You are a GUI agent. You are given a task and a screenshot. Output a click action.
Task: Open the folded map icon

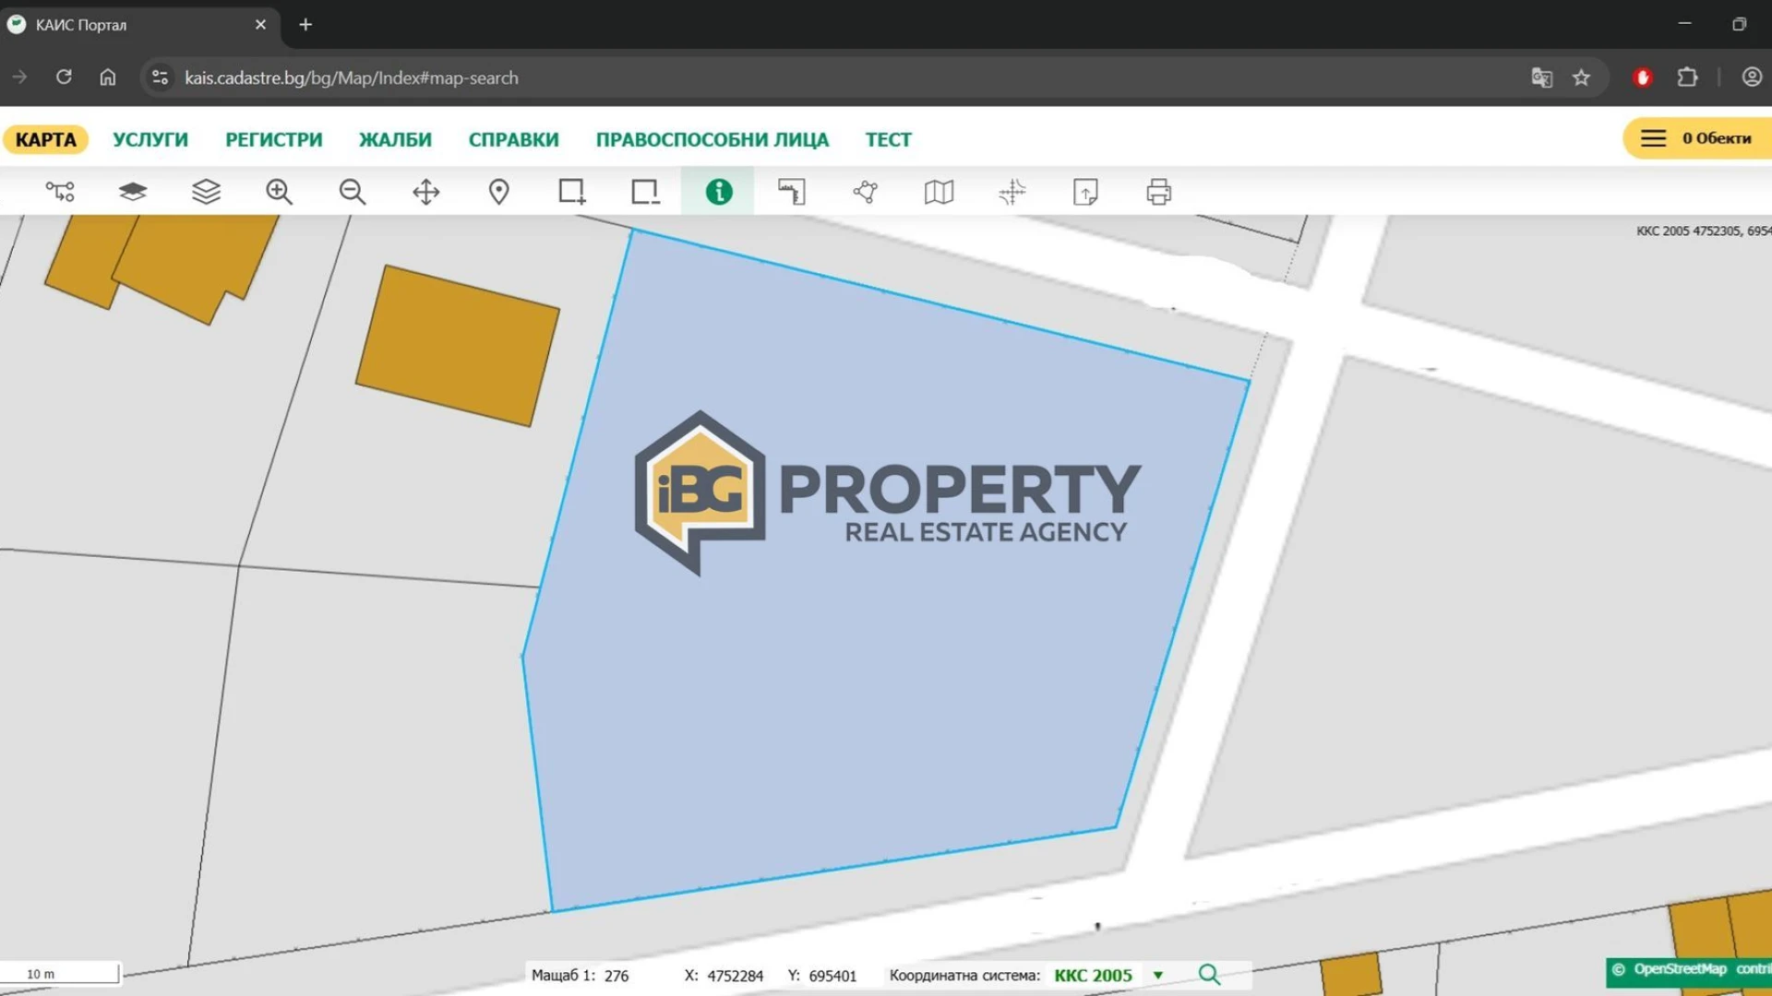(x=939, y=192)
